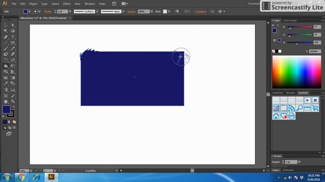Click the Opacity link in the control bar
This screenshot has width=325, height=182.
point(132,12)
